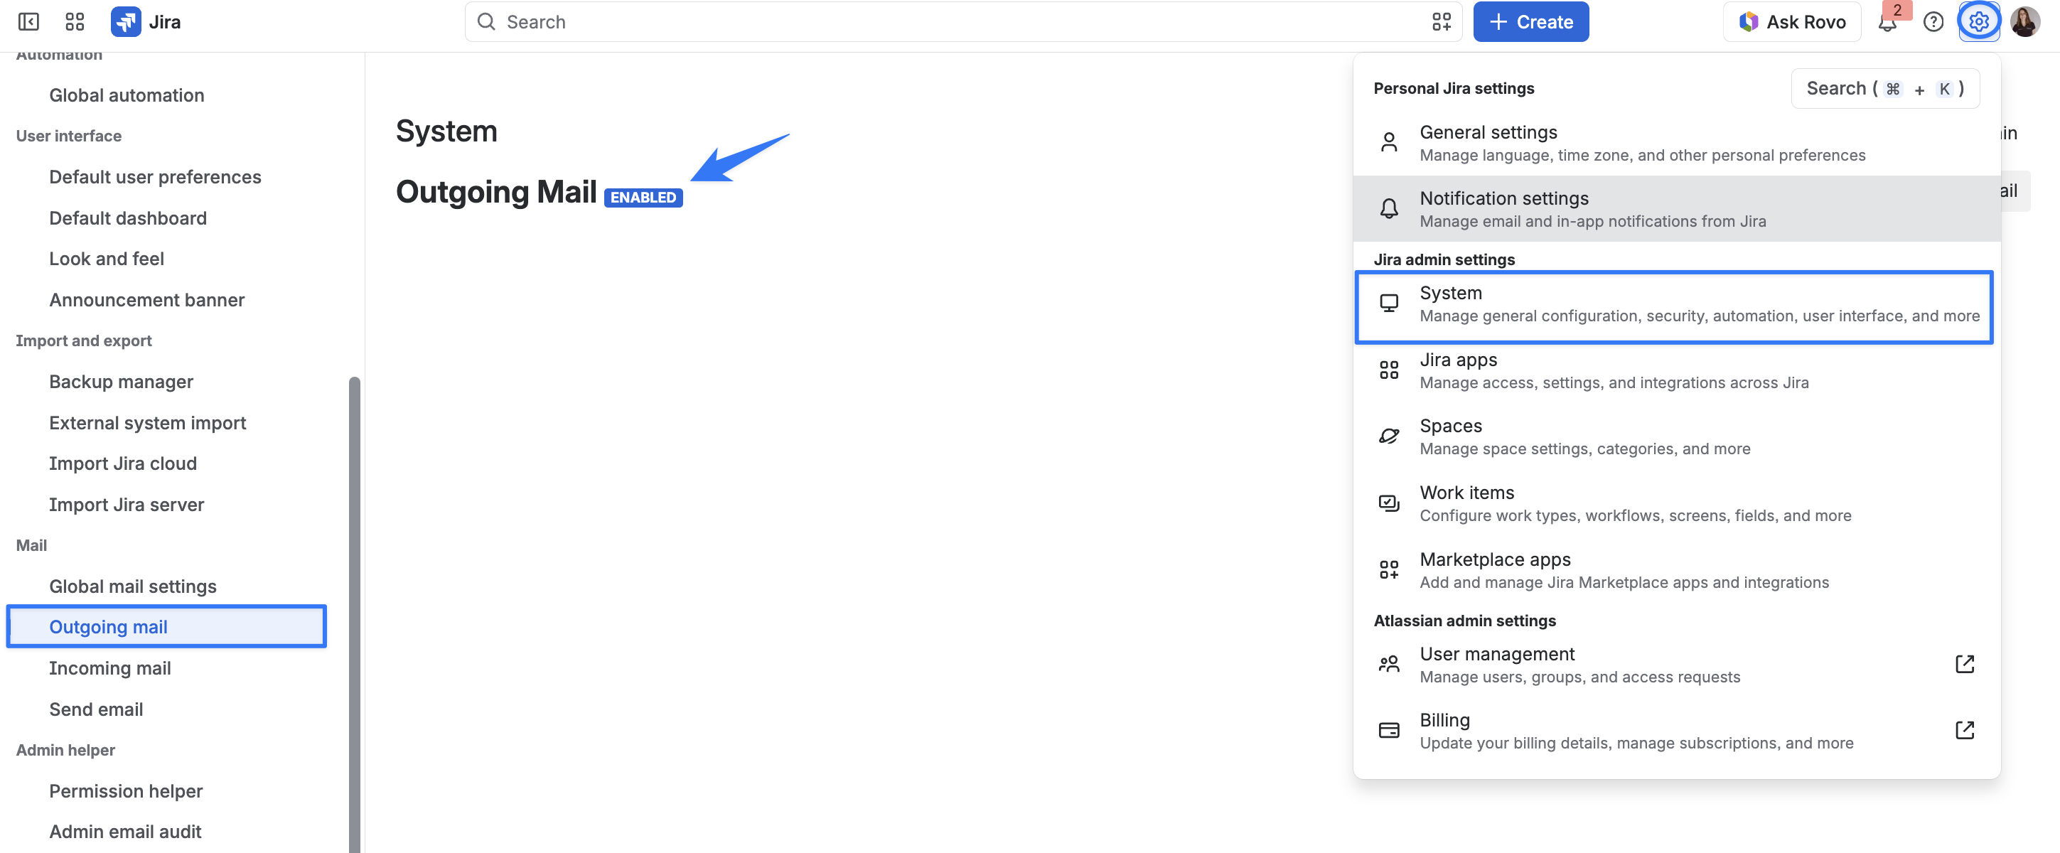Collapse the sidebar with the panel icon
Image resolution: width=2060 pixels, height=853 pixels.
point(28,21)
